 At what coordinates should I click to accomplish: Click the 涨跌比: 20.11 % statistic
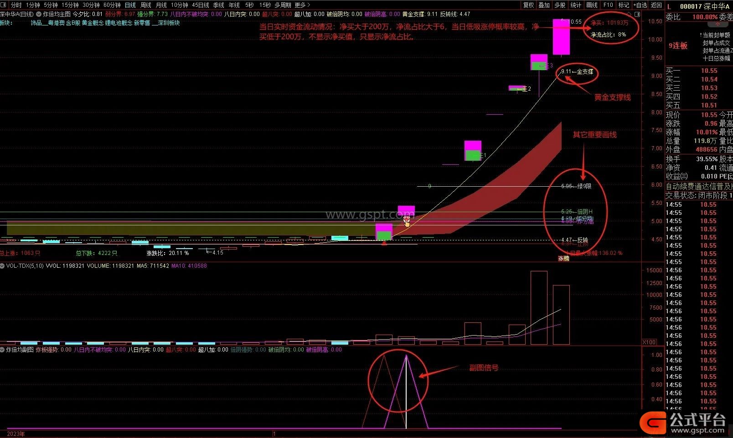coord(168,253)
